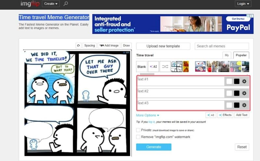
Task: Open the Create dropdown menu
Action: pyautogui.click(x=51, y=4)
